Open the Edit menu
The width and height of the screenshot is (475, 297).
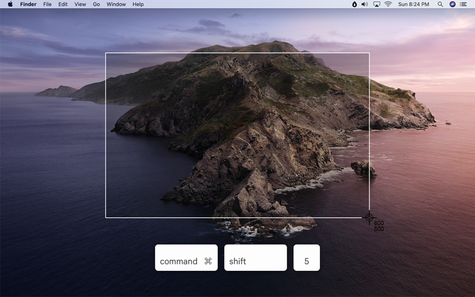(63, 4)
